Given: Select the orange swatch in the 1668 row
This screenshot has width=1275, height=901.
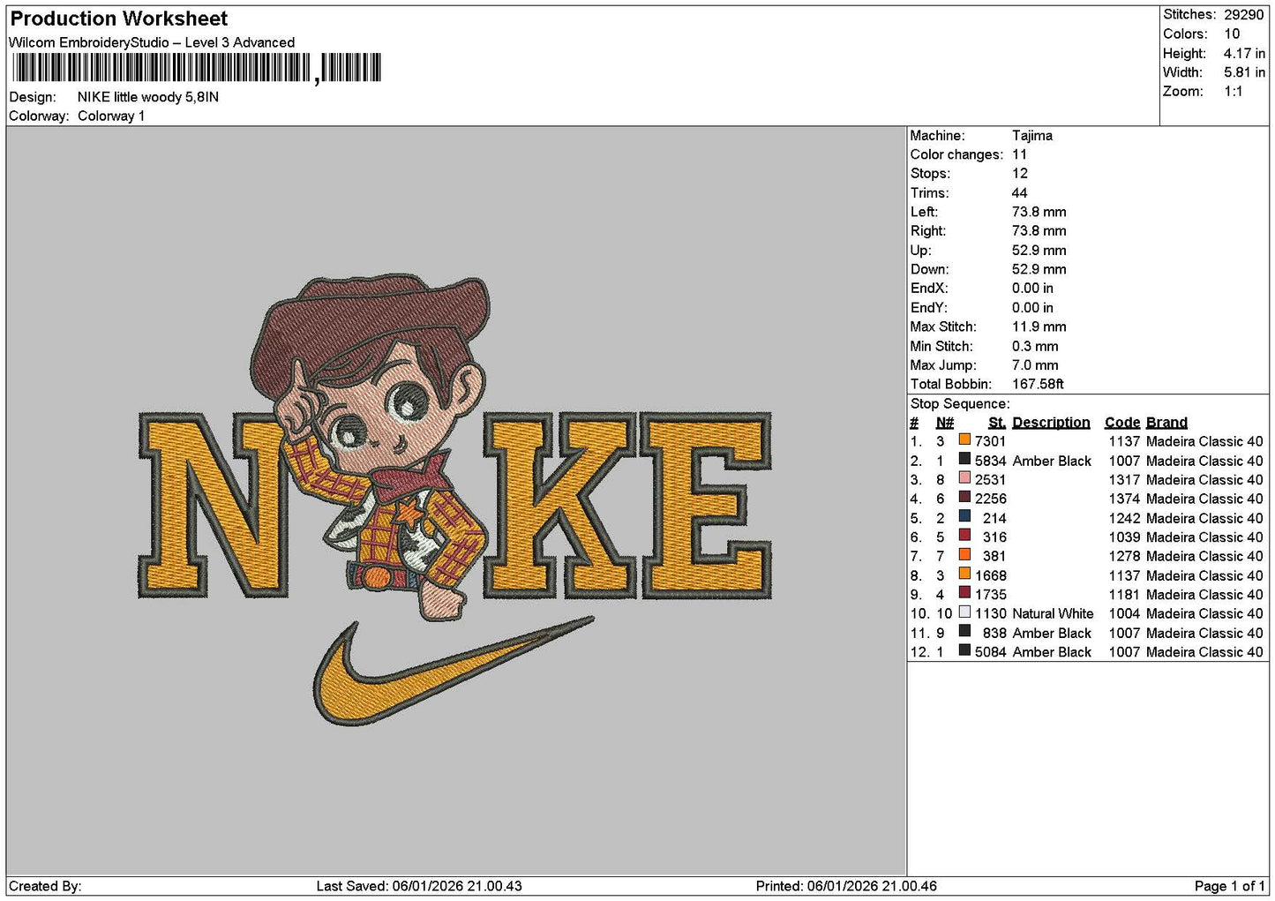Looking at the screenshot, I should (x=964, y=574).
